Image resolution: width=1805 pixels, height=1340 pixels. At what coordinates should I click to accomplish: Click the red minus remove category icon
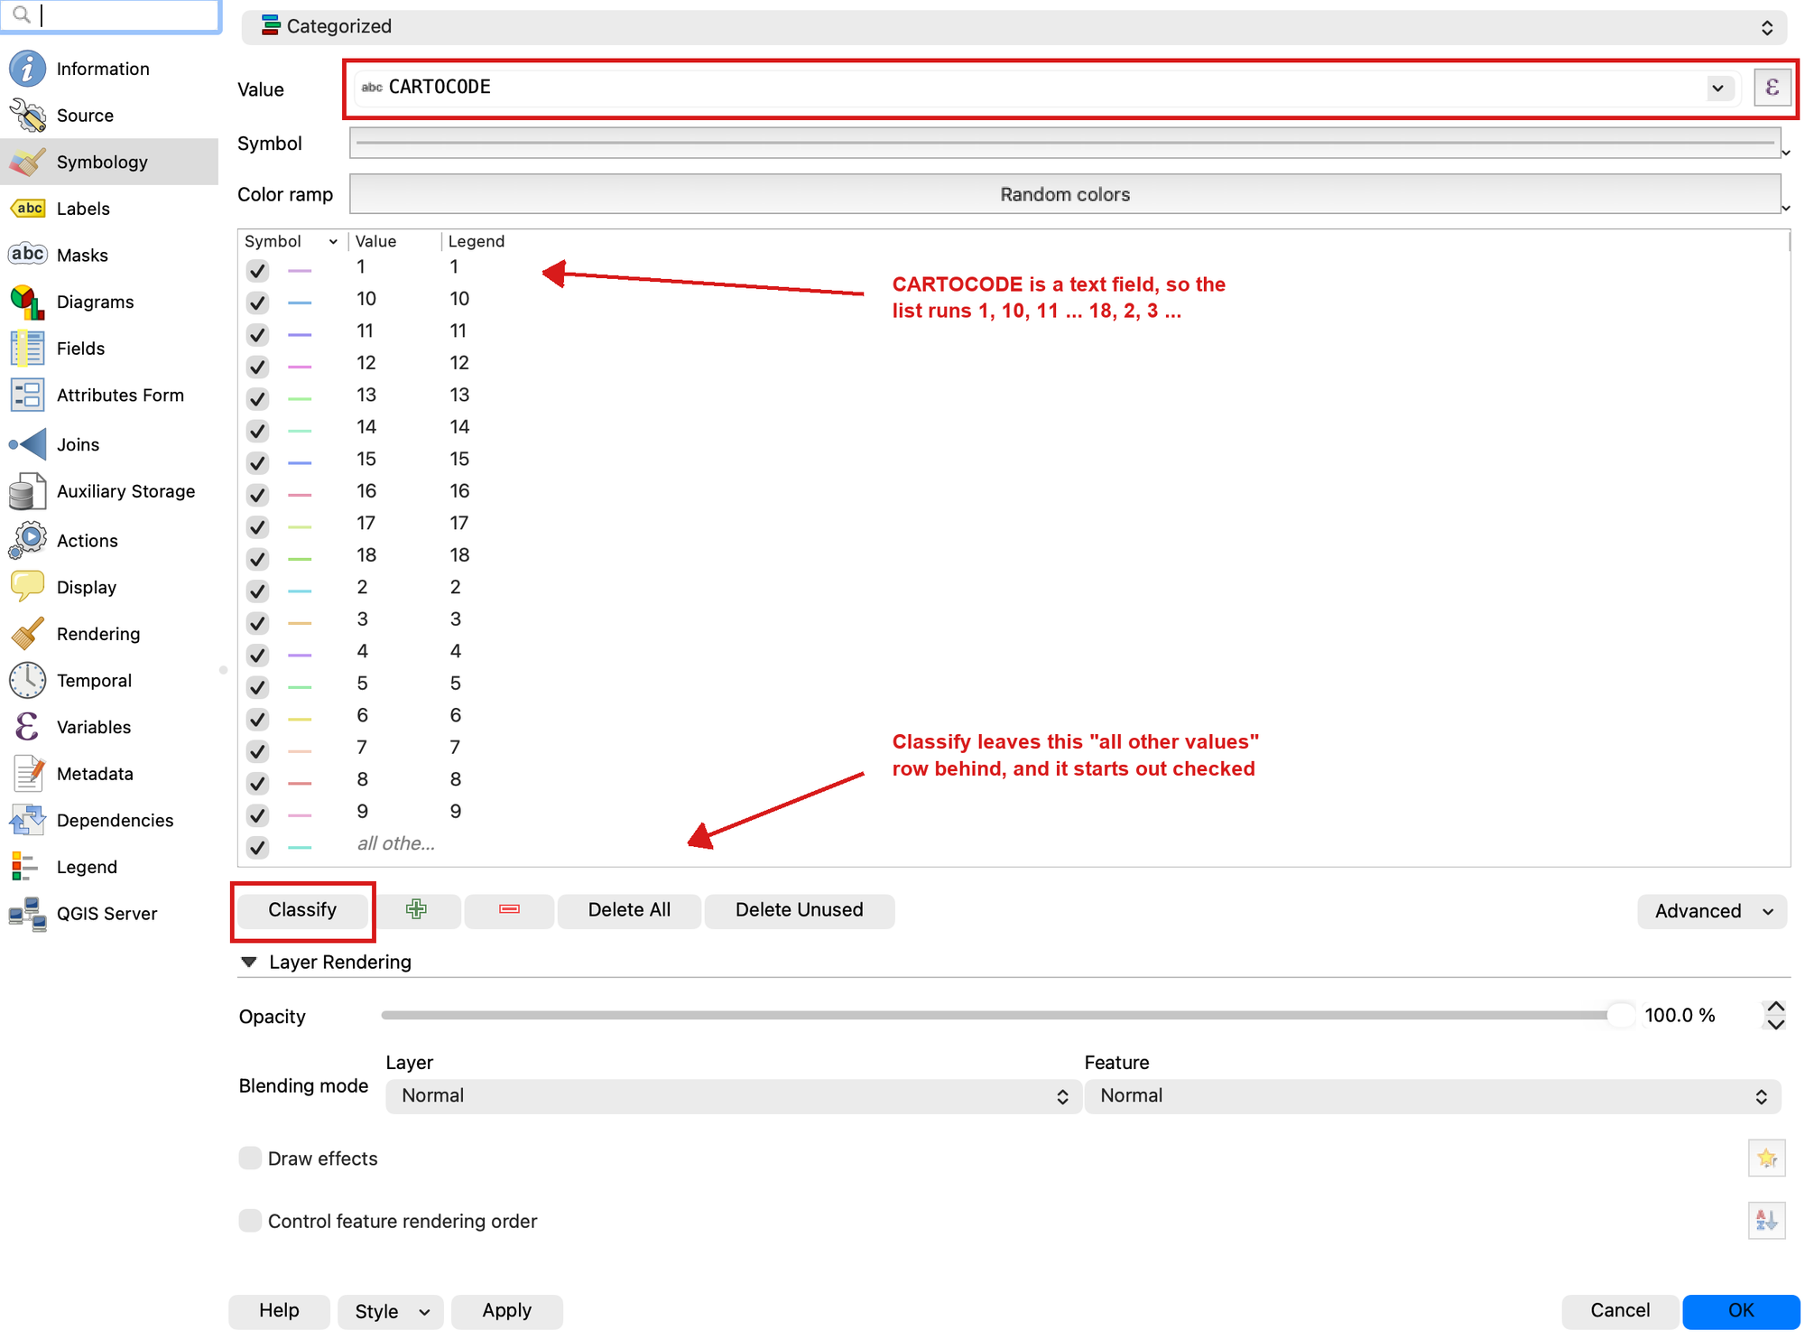click(x=509, y=909)
